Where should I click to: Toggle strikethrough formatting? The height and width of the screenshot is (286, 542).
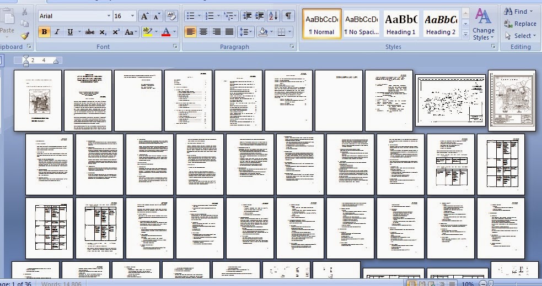tap(90, 32)
